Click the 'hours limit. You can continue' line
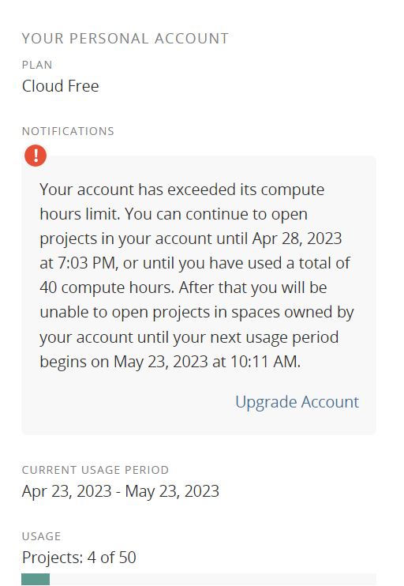 pos(174,214)
